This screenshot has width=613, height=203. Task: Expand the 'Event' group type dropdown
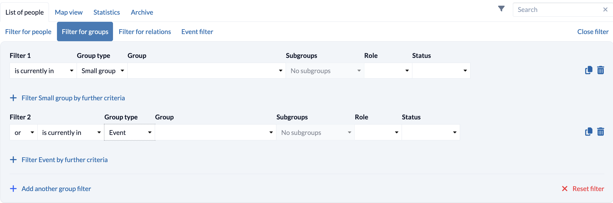[130, 133]
